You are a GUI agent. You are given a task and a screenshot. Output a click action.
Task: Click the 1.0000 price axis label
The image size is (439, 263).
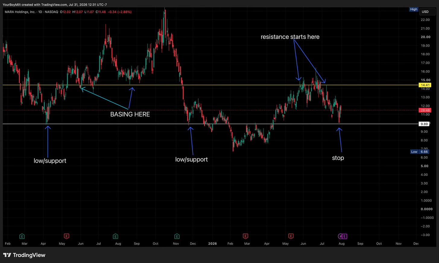pos(426,201)
